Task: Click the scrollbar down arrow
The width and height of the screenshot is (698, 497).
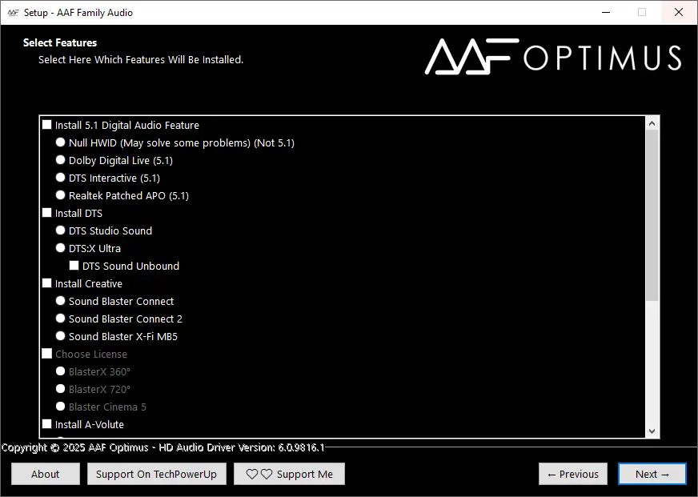Action: (652, 431)
